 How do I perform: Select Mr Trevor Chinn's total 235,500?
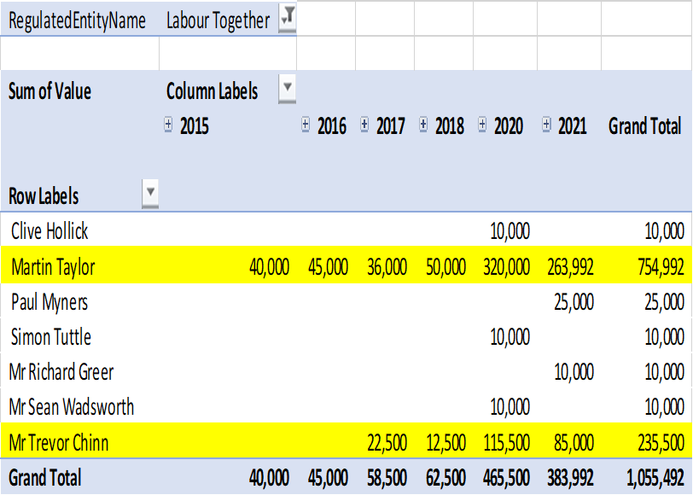click(x=661, y=443)
